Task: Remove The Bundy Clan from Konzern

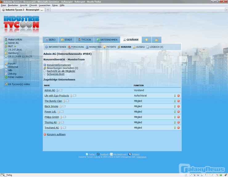Action: 179,101
